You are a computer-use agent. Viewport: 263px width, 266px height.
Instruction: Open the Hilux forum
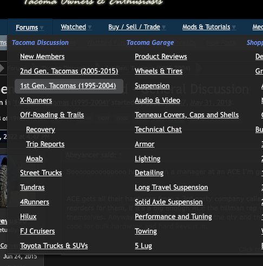pos(28,217)
